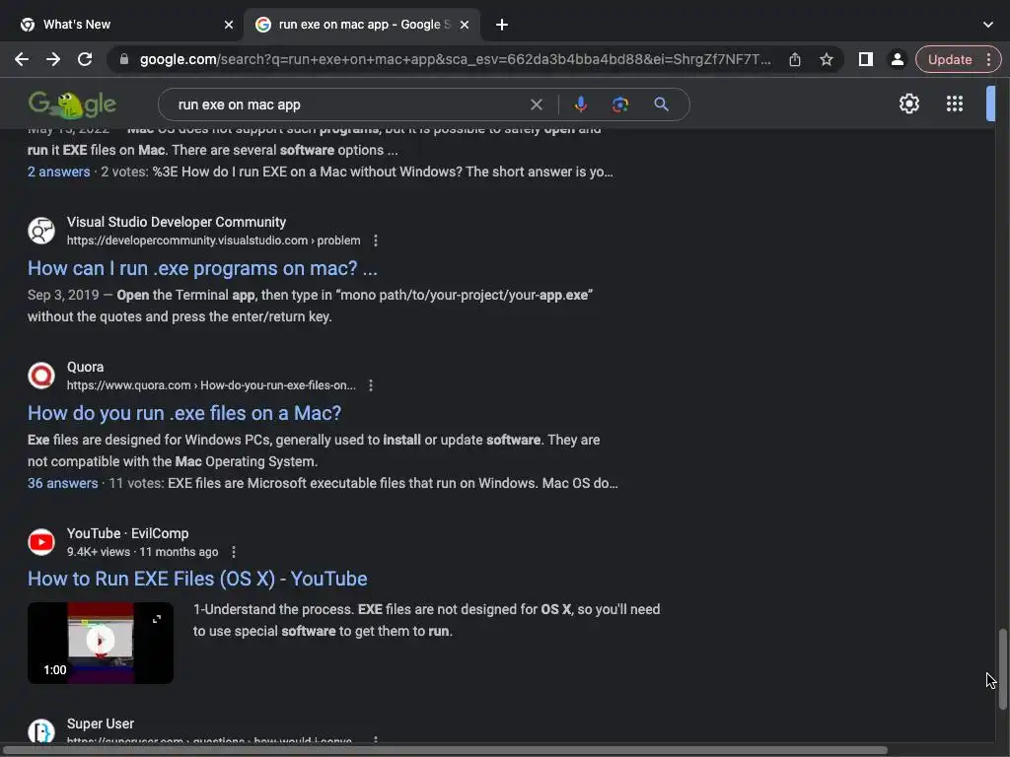This screenshot has height=757, width=1010.
Task: Open 'How do you run .exe files on a Mac?' link
Action: [x=184, y=413]
